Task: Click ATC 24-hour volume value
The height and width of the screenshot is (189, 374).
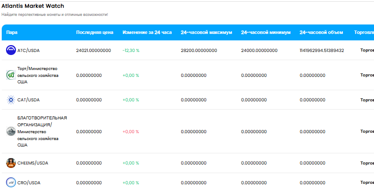Action: click(322, 50)
